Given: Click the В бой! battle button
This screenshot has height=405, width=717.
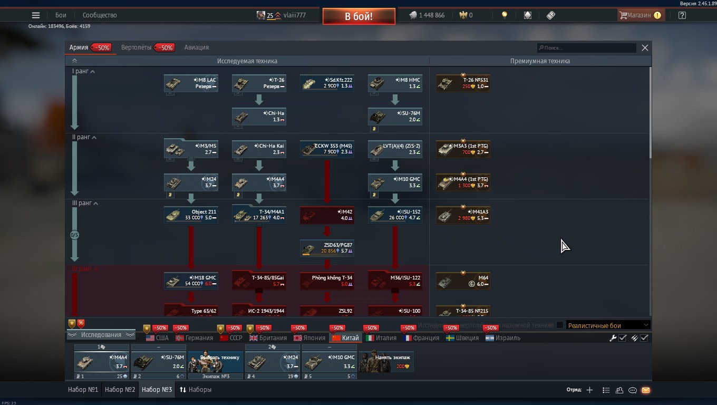Looking at the screenshot, I should click(358, 16).
